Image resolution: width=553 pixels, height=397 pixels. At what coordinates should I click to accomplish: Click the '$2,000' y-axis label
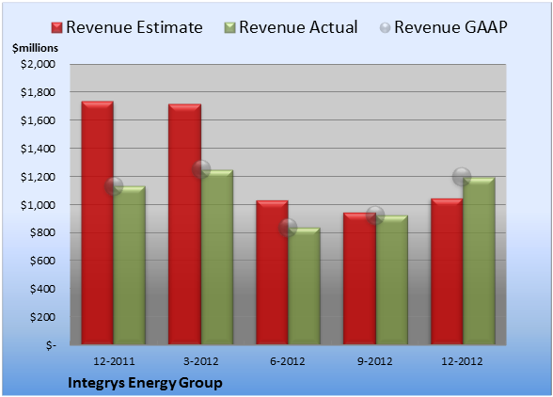[38, 64]
